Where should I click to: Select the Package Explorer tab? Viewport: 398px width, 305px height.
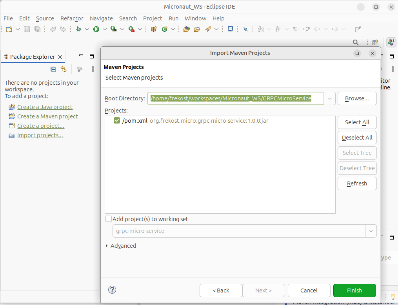tap(33, 56)
